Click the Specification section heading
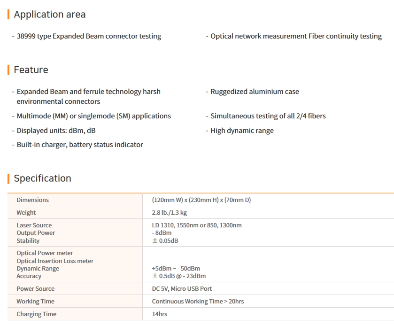The image size is (394, 326). point(42,179)
